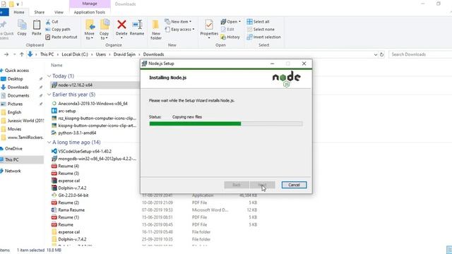This screenshot has height=254, width=452.
Task: Select Network in the sidebar
Action: coord(13,171)
